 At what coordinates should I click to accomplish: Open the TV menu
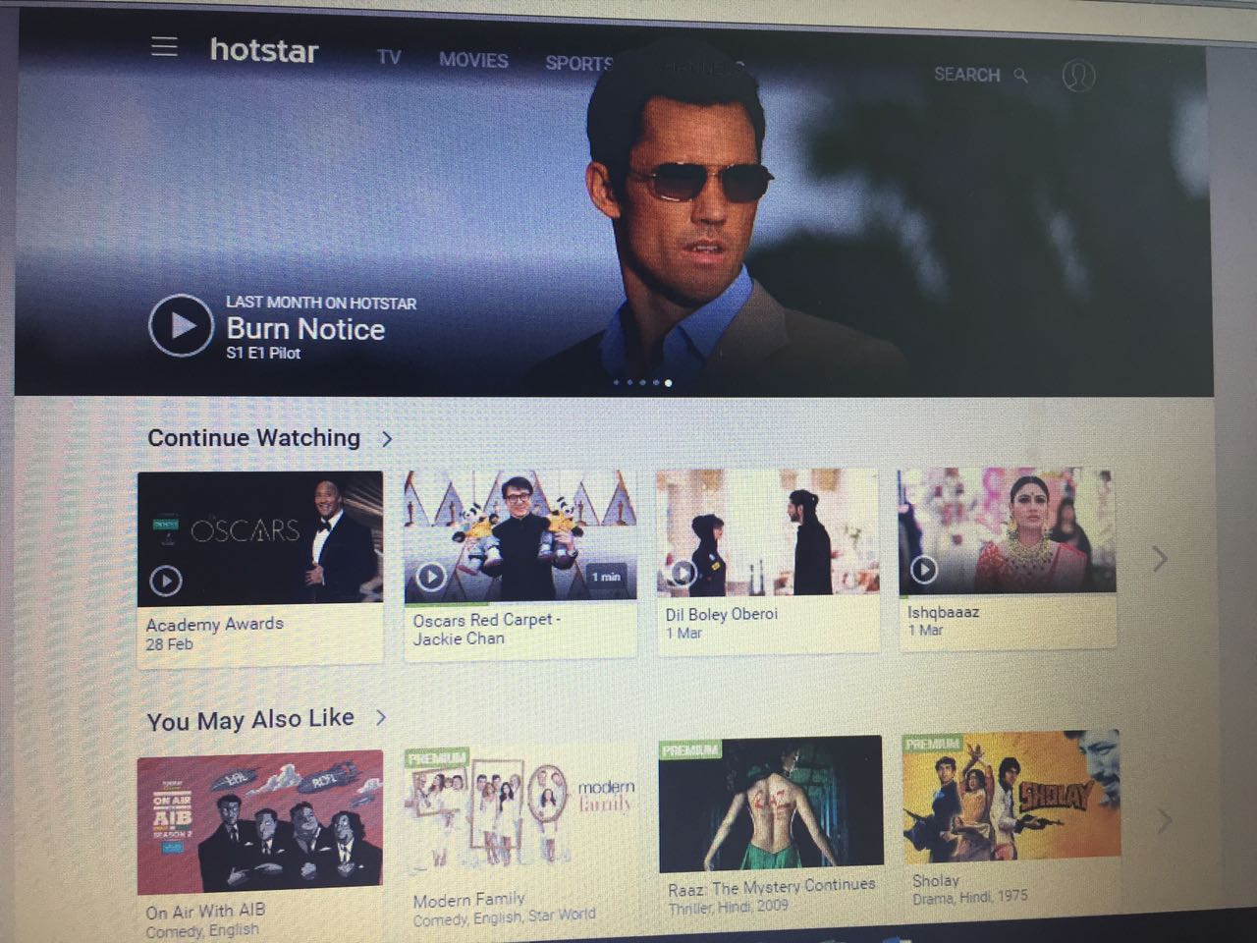click(389, 58)
